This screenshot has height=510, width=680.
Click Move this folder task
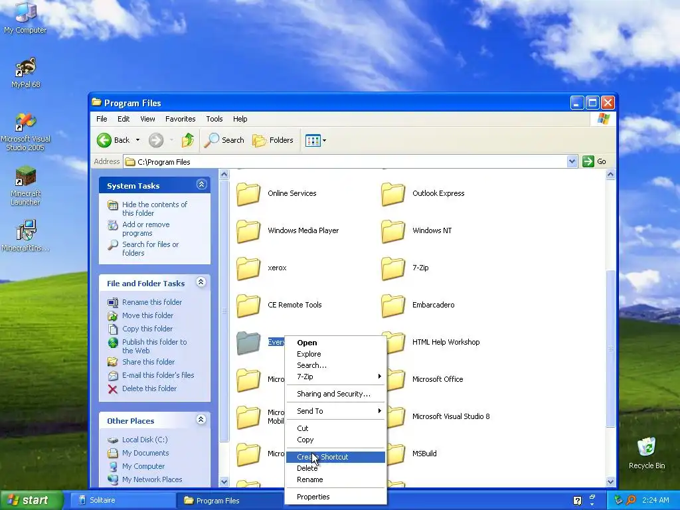coord(147,315)
